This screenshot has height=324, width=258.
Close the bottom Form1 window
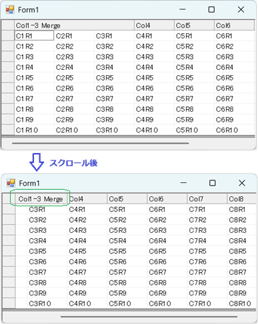click(x=242, y=183)
